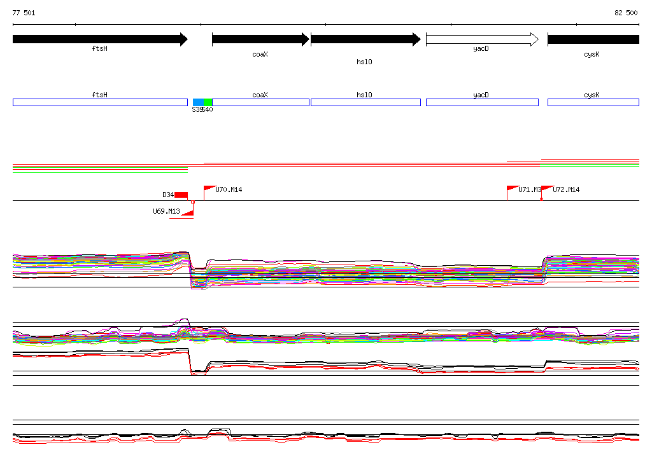Viewport: 652px width, 454px height.
Task: Click the U70.M14 text label
Action: (x=229, y=189)
